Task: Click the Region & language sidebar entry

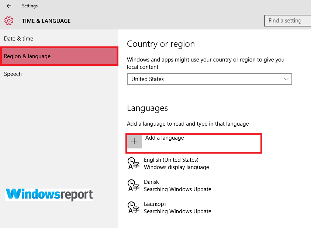Action: (x=28, y=56)
